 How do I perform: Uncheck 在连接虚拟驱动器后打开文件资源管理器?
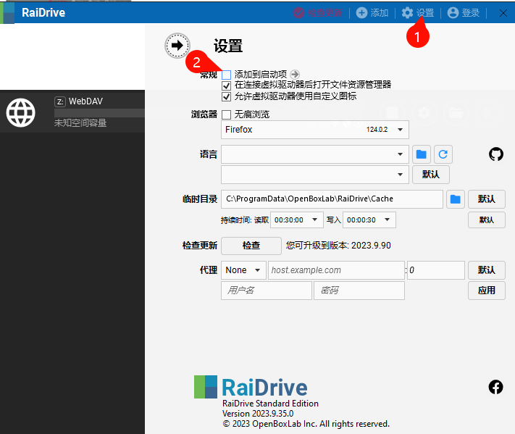click(x=226, y=85)
